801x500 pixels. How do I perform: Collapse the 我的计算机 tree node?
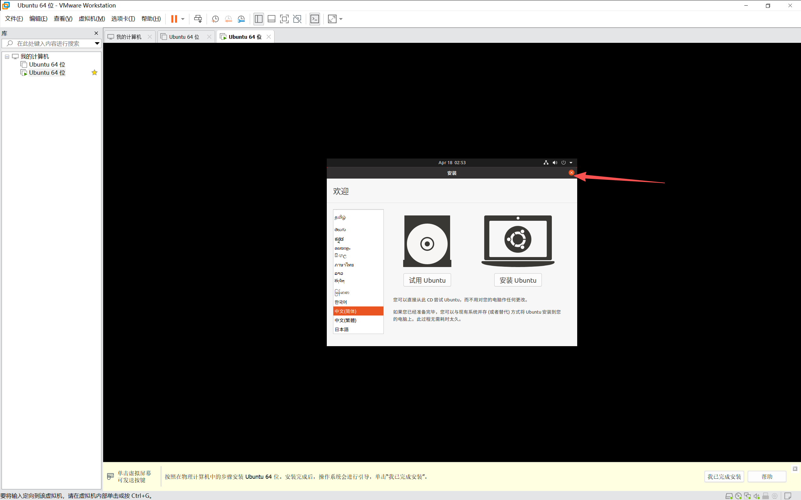click(7, 57)
